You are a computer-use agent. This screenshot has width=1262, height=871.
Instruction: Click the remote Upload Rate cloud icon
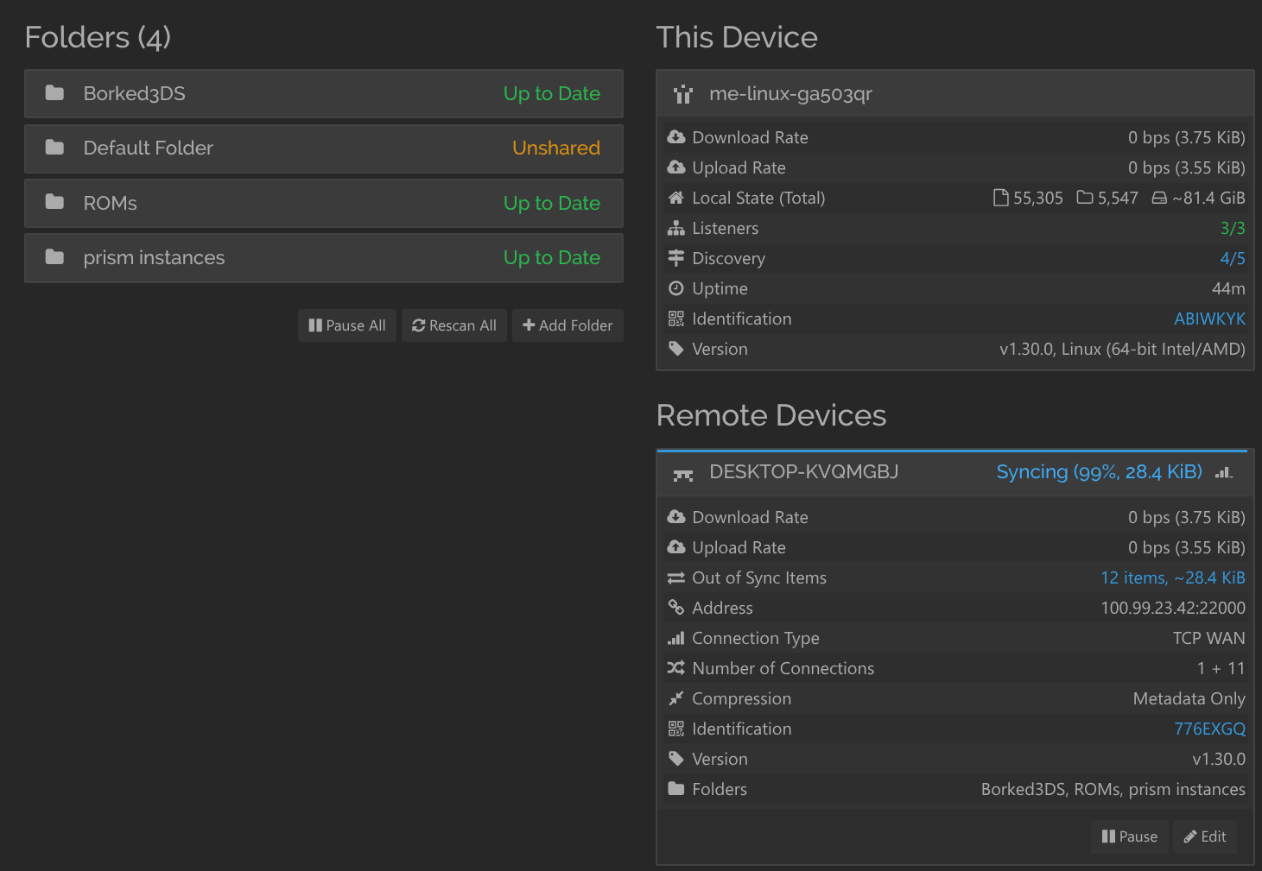[x=676, y=547]
